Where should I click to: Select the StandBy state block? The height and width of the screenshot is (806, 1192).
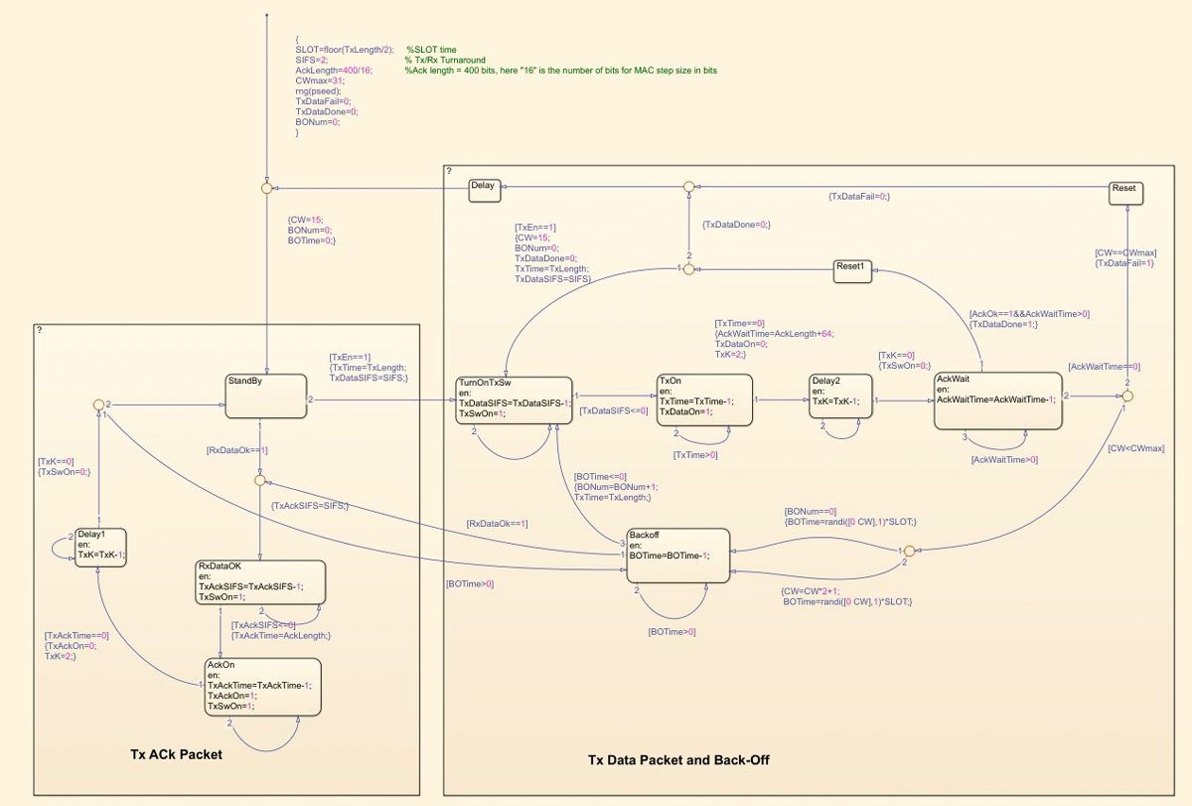(x=263, y=395)
